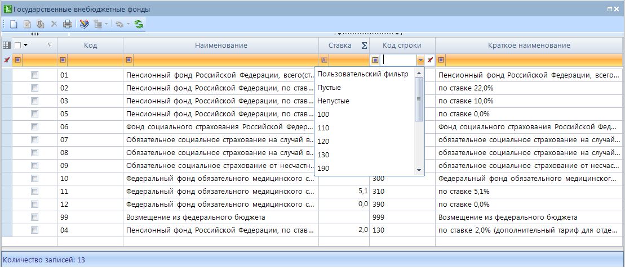
Task: Check the box for row code 99
Action: point(35,217)
